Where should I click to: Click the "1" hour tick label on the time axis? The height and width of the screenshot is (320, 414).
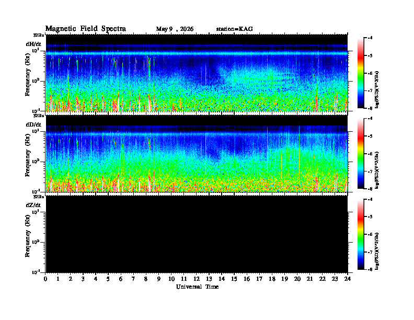(58, 279)
